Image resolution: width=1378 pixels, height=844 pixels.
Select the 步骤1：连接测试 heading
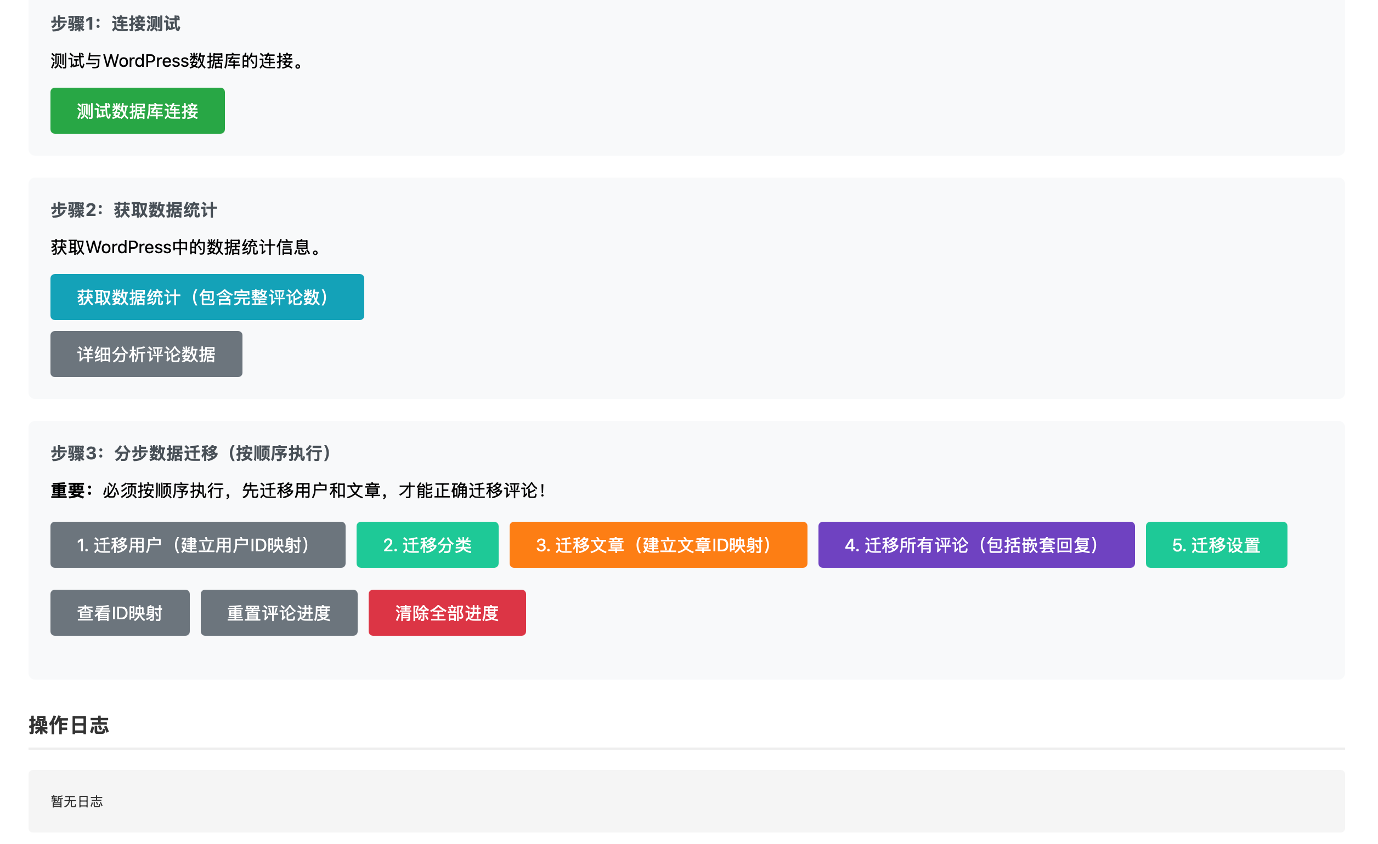(x=115, y=24)
